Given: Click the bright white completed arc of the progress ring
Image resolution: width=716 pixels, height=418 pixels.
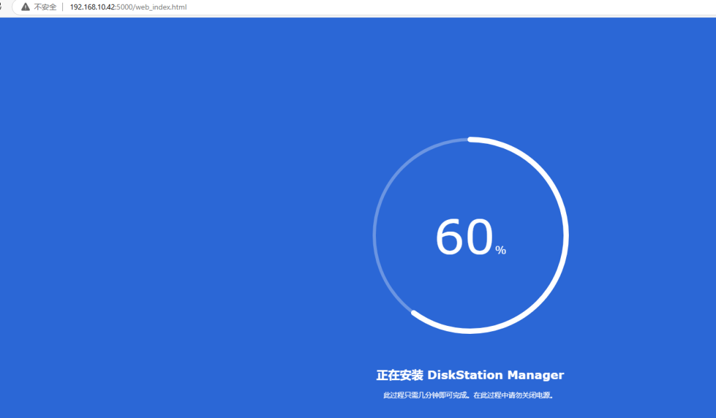Looking at the screenshot, I should 566,235.
